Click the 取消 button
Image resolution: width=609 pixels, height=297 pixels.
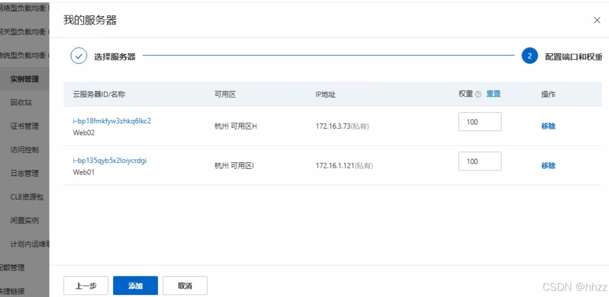(x=185, y=286)
